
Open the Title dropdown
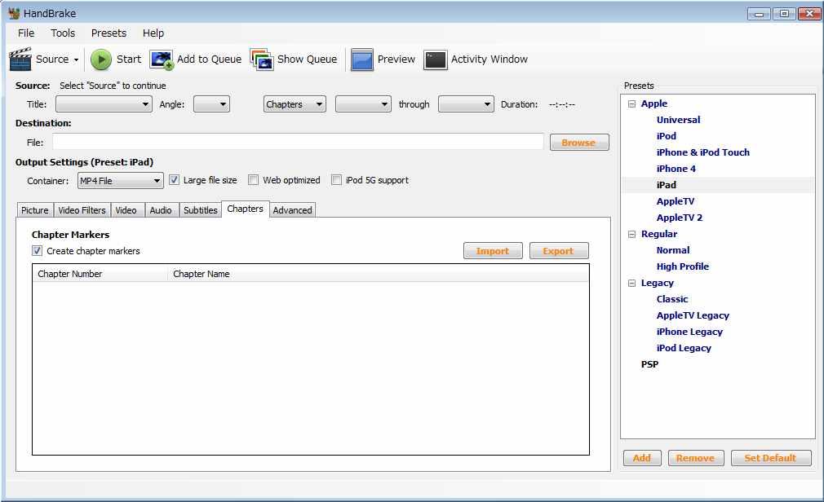104,104
